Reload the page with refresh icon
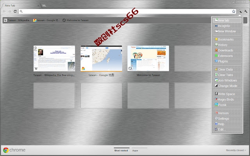This screenshot has height=156, width=250. [15, 11]
